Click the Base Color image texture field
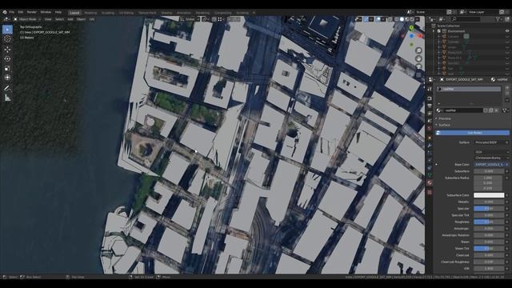 (x=489, y=165)
